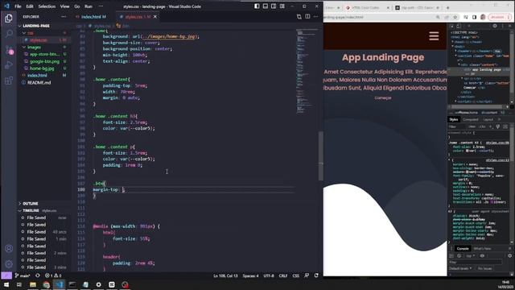Open the Search view in the activity bar
515x290 pixels.
tap(9, 34)
